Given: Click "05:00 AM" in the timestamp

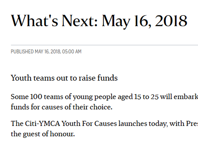Looking at the screenshot, I should tap(72, 52).
